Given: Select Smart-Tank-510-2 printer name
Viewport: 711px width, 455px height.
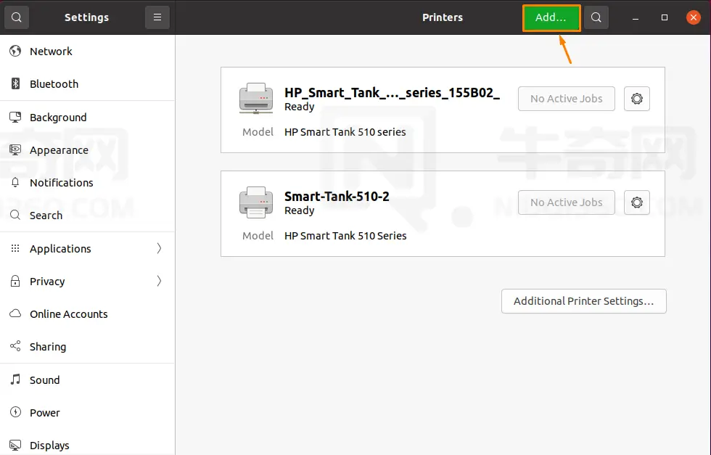Looking at the screenshot, I should pos(337,197).
